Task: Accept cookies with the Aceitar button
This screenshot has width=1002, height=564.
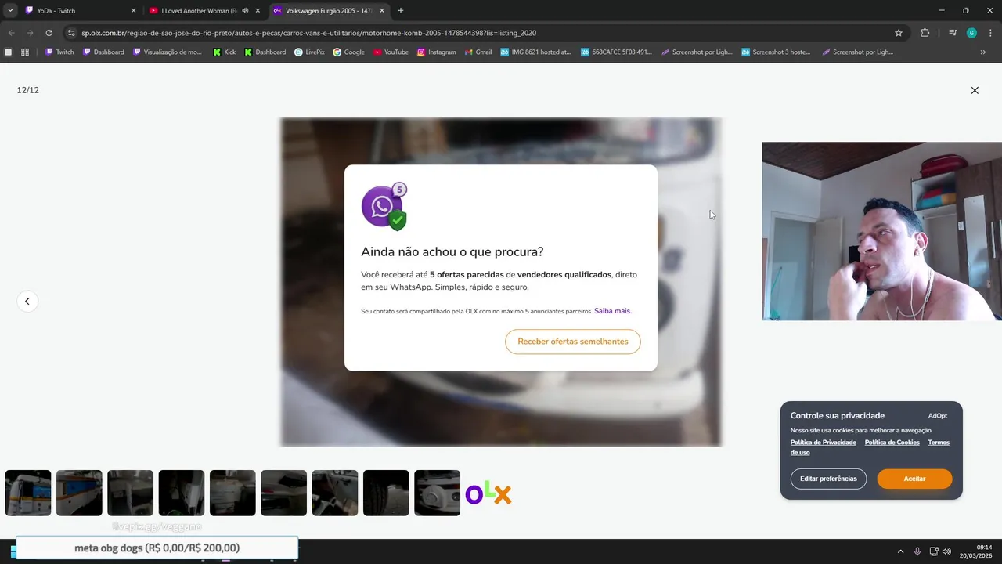Action: tap(914, 479)
